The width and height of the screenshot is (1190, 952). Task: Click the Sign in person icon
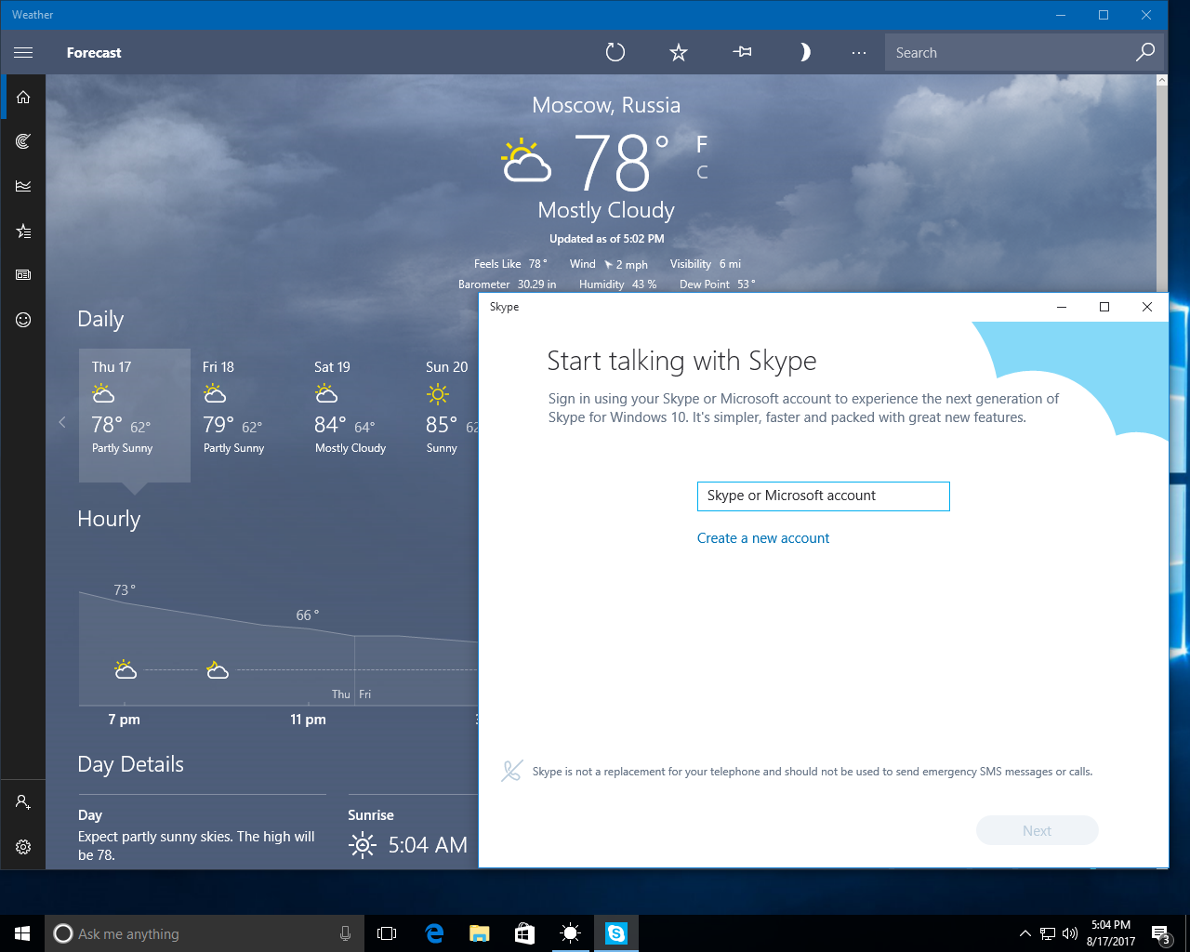pos(23,801)
